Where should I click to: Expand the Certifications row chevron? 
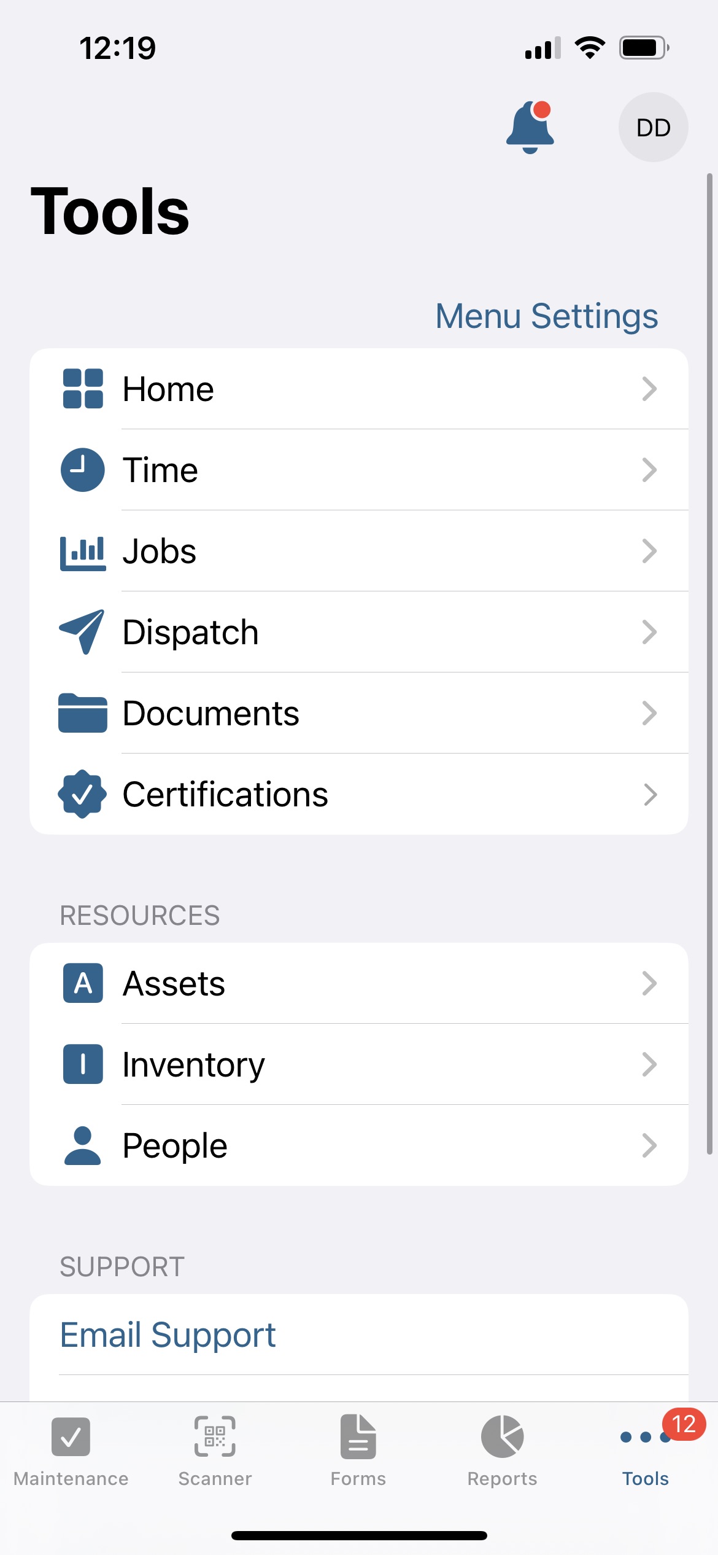(649, 794)
